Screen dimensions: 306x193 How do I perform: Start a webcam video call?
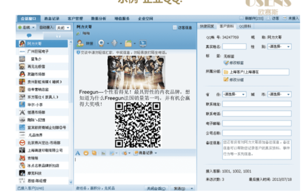click(x=101, y=43)
